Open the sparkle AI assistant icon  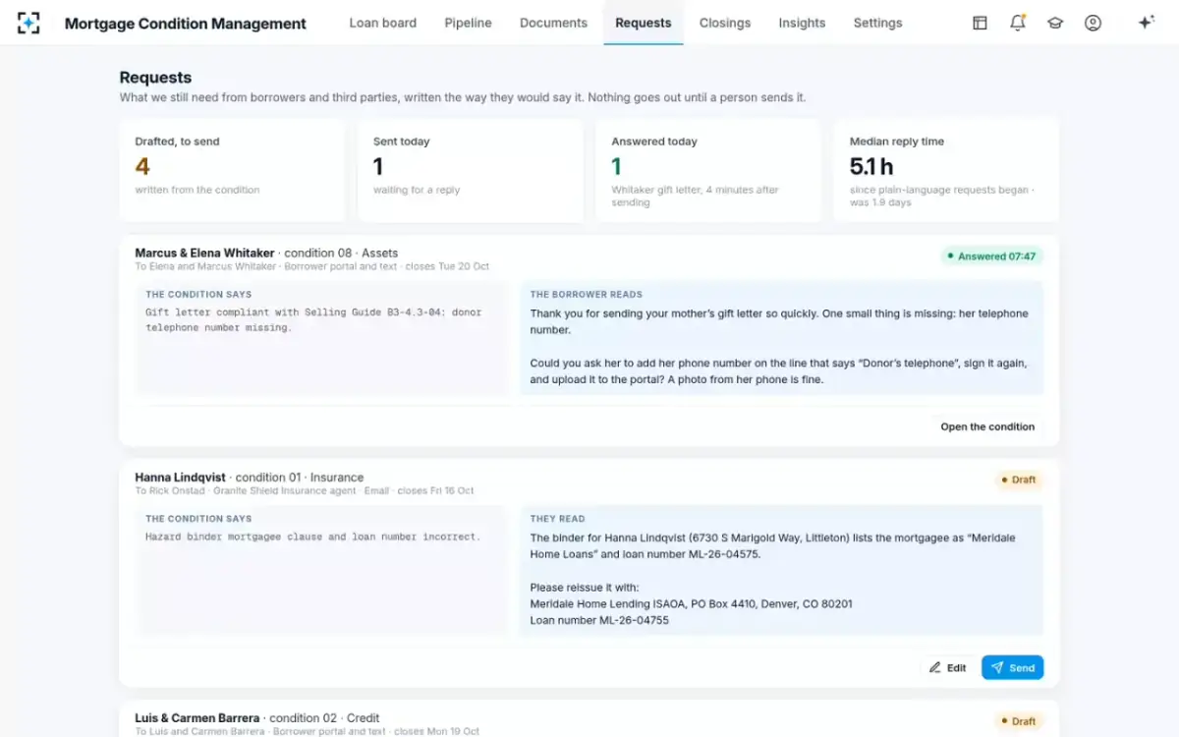[x=1146, y=23]
